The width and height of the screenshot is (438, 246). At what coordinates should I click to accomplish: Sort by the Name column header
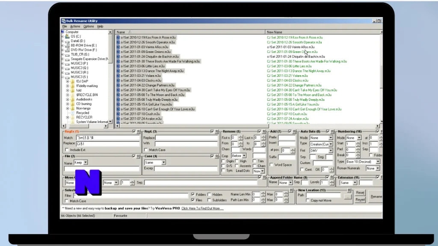click(190, 32)
